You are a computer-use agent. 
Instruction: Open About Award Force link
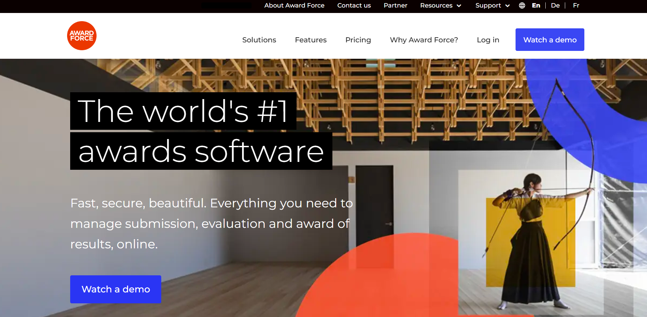[x=294, y=5]
